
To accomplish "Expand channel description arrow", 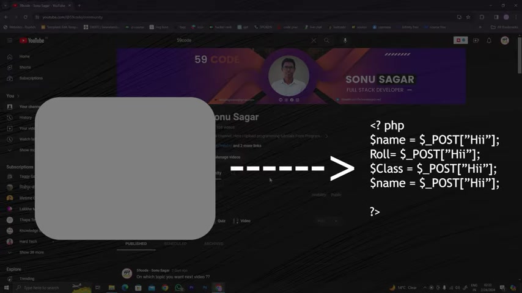I will tap(326, 136).
